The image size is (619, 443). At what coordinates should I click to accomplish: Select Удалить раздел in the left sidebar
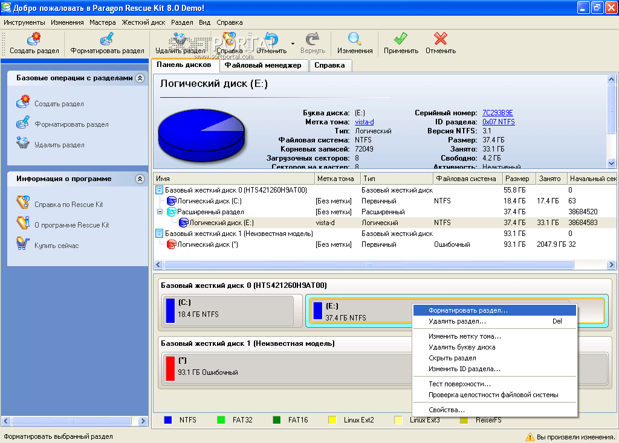pyautogui.click(x=59, y=145)
